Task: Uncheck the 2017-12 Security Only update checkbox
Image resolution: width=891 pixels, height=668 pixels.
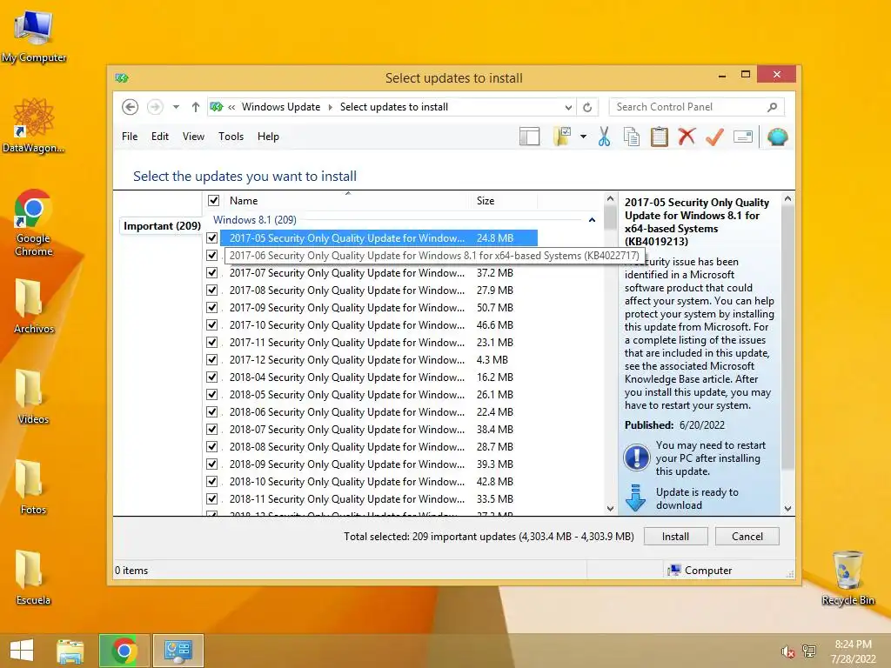Action: tap(212, 359)
